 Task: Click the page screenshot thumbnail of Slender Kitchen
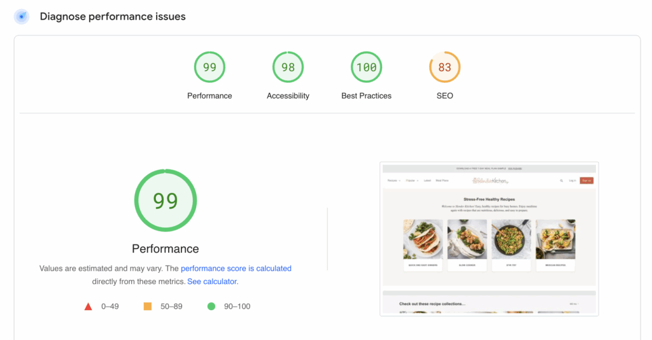click(489, 239)
